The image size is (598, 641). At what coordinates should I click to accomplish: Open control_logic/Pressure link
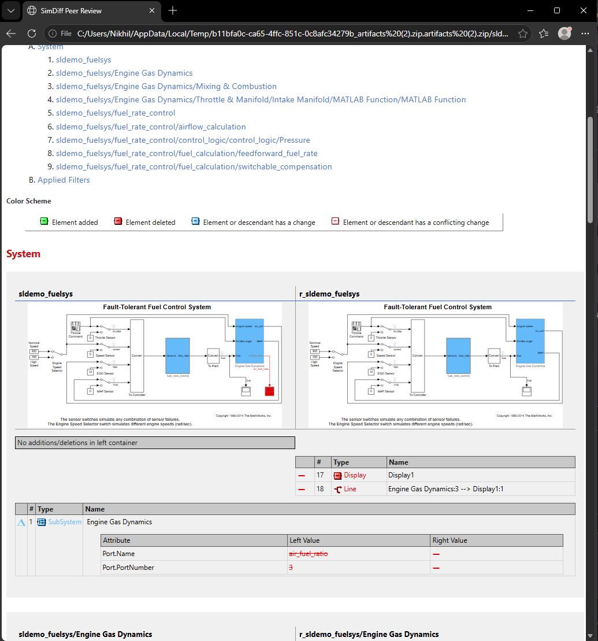tap(183, 140)
